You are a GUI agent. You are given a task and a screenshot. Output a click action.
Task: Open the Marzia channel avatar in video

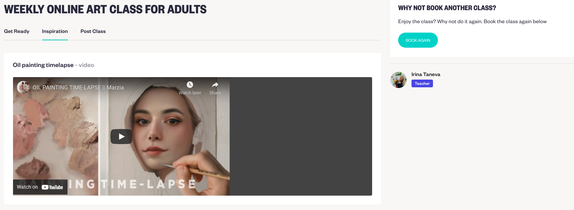[x=23, y=87]
